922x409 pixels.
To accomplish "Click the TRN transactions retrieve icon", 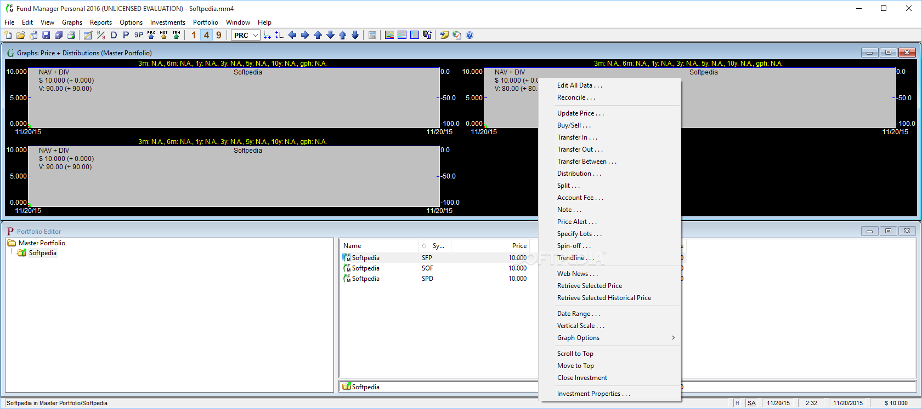I will 177,35.
